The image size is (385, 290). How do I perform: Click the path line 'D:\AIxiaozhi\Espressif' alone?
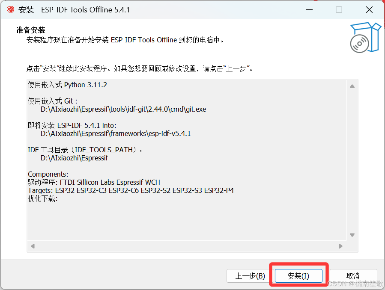pos(74,158)
